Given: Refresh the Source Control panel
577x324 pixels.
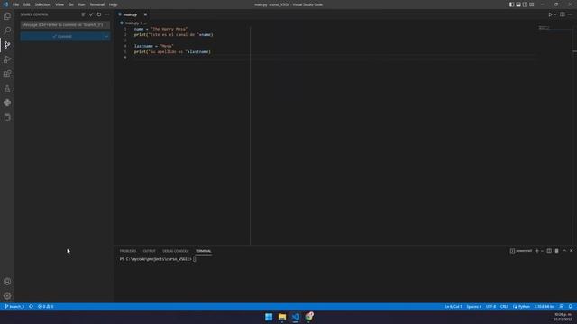Looking at the screenshot, I should (99, 14).
